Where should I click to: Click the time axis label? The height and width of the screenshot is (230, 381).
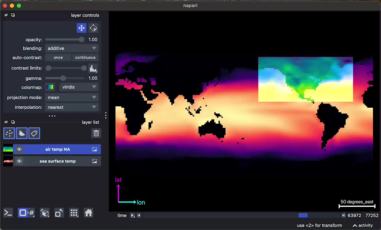[122, 215]
